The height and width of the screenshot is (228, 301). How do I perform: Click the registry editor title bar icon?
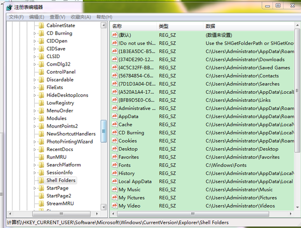[x=9, y=7]
